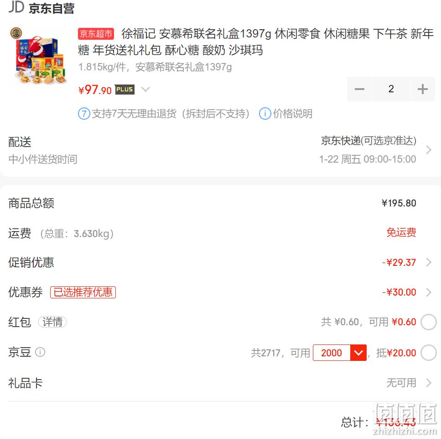Click the JD logo at top
441x439 pixels.
[x=16, y=7]
